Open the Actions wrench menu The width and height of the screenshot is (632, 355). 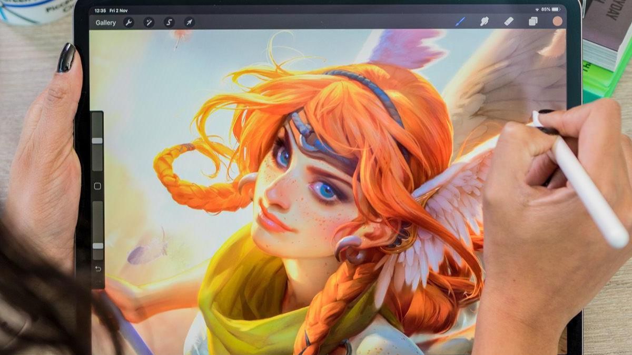(129, 23)
